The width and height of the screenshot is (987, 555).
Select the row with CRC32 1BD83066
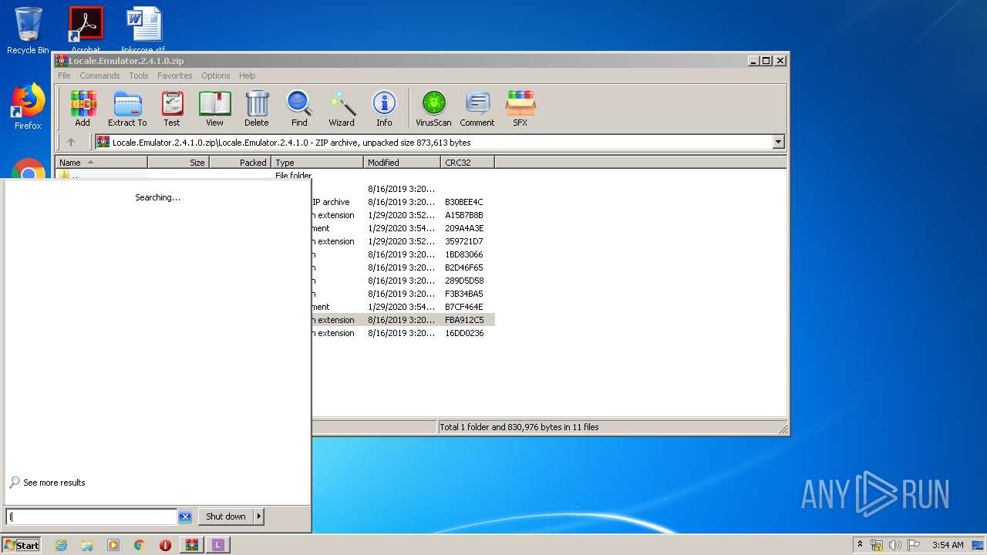tap(403, 254)
